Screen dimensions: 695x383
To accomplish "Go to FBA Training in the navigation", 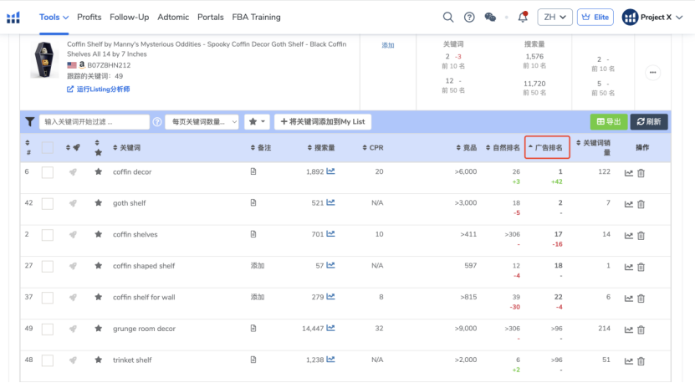I will 255,17.
